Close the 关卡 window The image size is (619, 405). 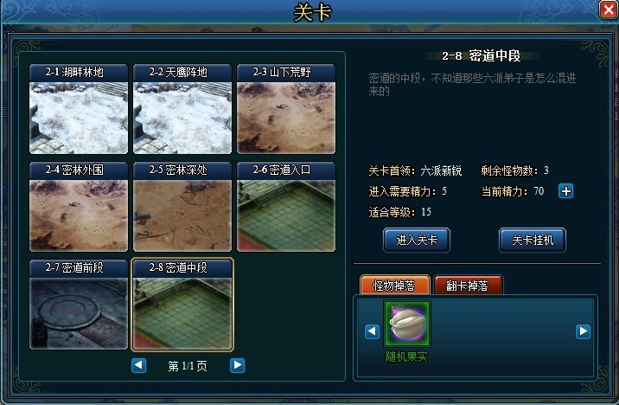608,10
